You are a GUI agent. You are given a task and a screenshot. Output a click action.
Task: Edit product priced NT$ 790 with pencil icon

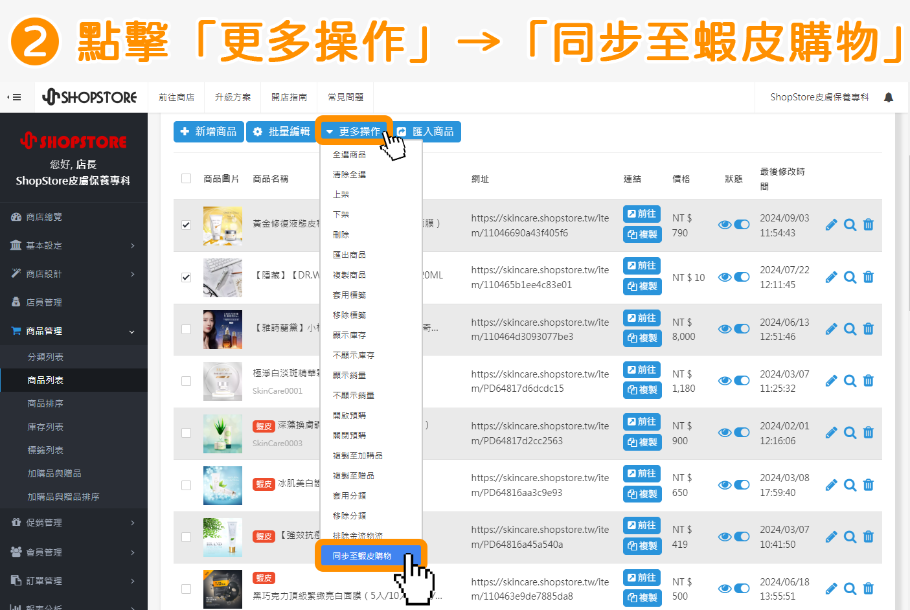click(832, 225)
